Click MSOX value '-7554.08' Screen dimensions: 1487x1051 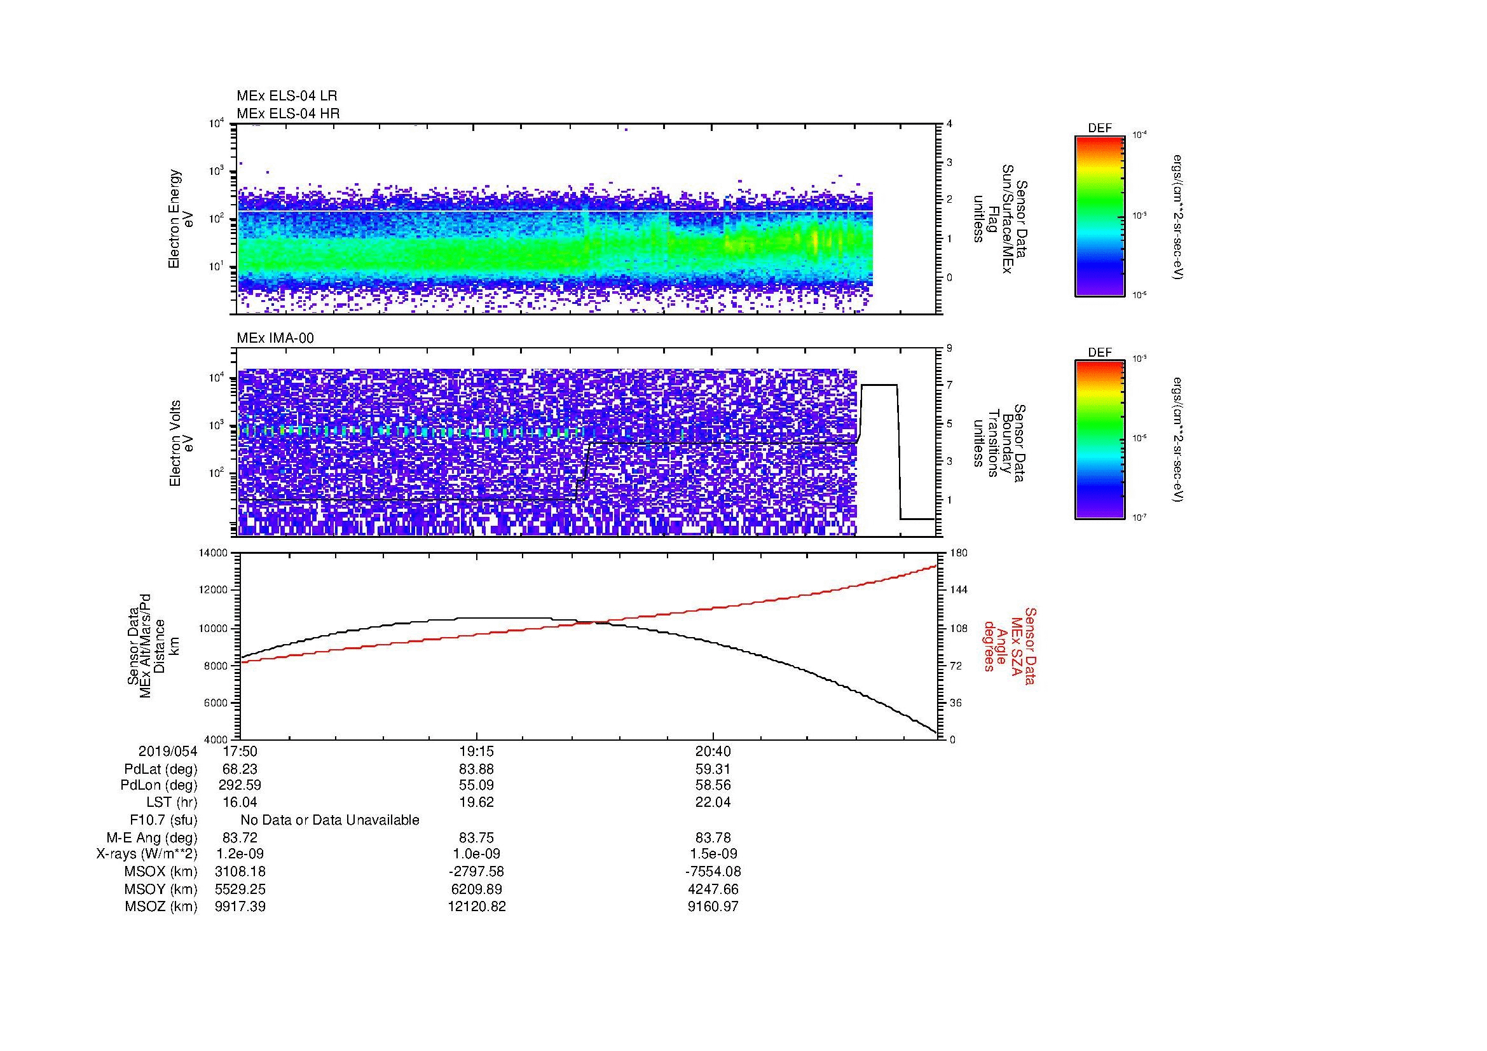point(713,872)
